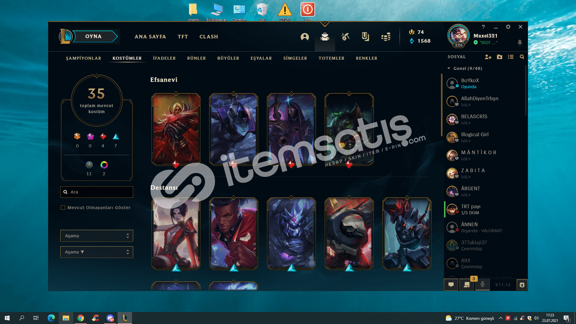
Task: Open Google Chrome from the taskbar
Action: [x=81, y=318]
